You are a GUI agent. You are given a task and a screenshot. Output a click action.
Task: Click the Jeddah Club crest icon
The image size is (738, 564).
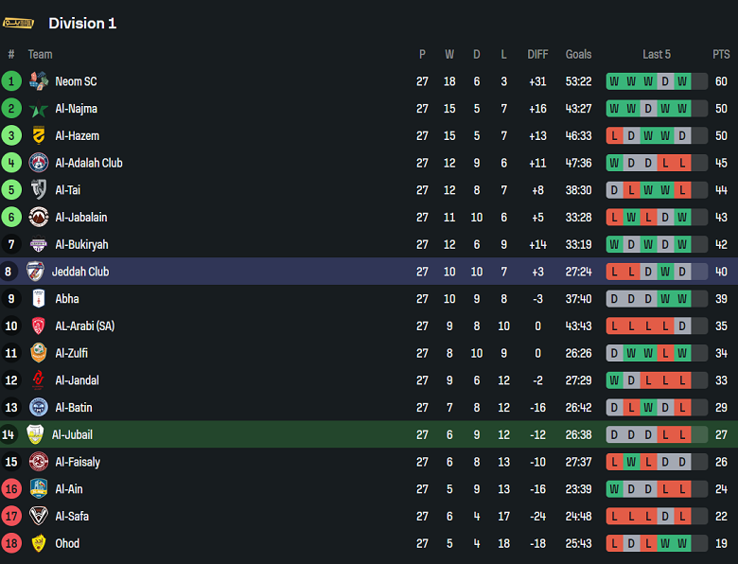(x=35, y=272)
